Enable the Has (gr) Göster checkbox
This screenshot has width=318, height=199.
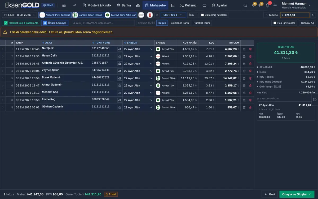tap(275, 23)
